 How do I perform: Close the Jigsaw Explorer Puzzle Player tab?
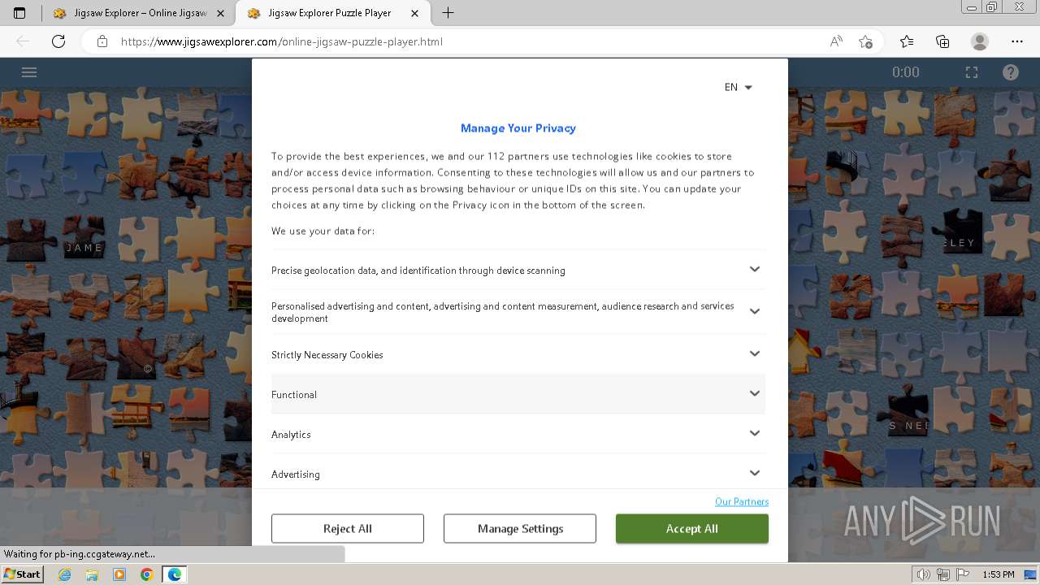(x=414, y=13)
